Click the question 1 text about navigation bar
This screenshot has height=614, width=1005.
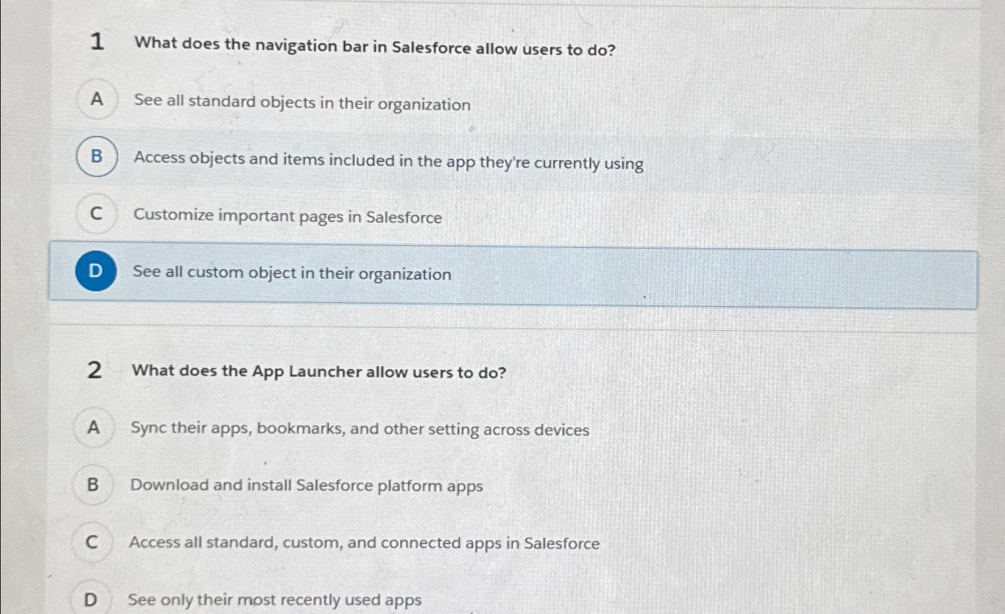[374, 46]
